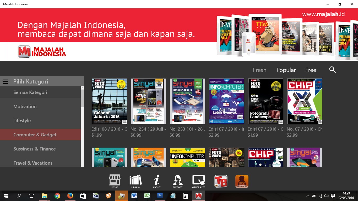This screenshot has width=358, height=201.
Task: Click the 'No. 253 ( 01 - 28 J' title
Action: click(187, 129)
